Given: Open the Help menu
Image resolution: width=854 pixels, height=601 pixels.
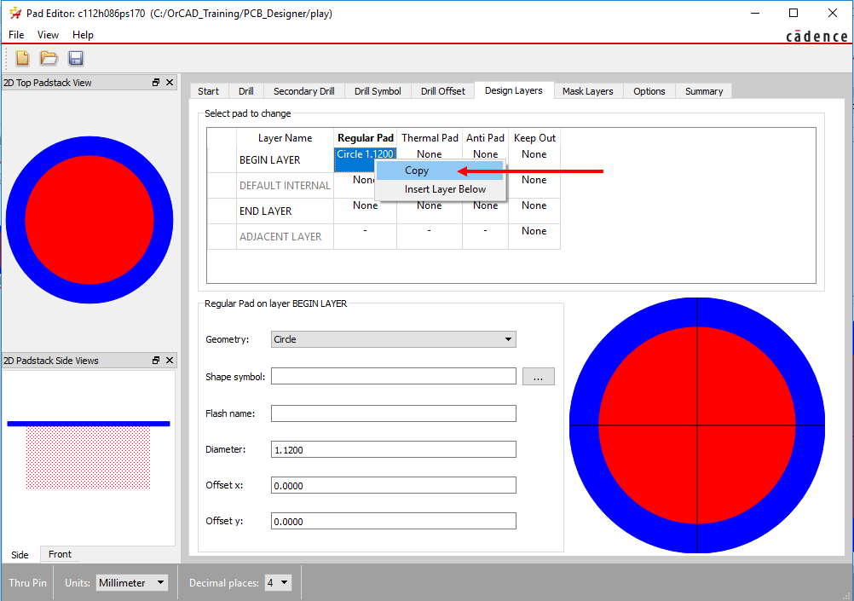Looking at the screenshot, I should pyautogui.click(x=83, y=34).
